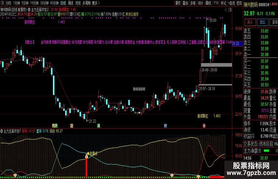Click the highlighted 31.23 price axis tag
Screen dimensions: 278x179
[x=238, y=44]
